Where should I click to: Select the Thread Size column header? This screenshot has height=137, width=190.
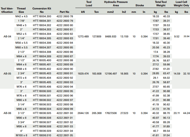pos(21,10)
